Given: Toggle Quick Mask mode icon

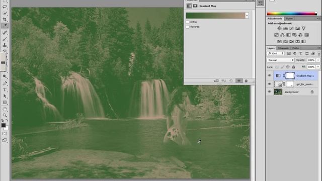Looking at the screenshot, I should pyautogui.click(x=5, y=134).
